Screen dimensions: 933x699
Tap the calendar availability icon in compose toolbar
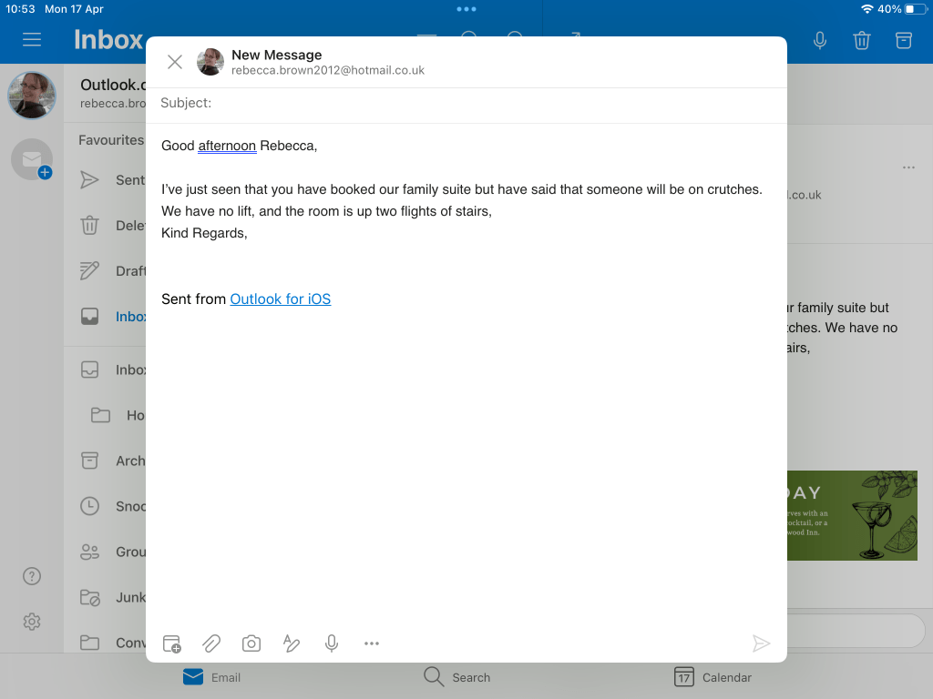pyautogui.click(x=172, y=643)
